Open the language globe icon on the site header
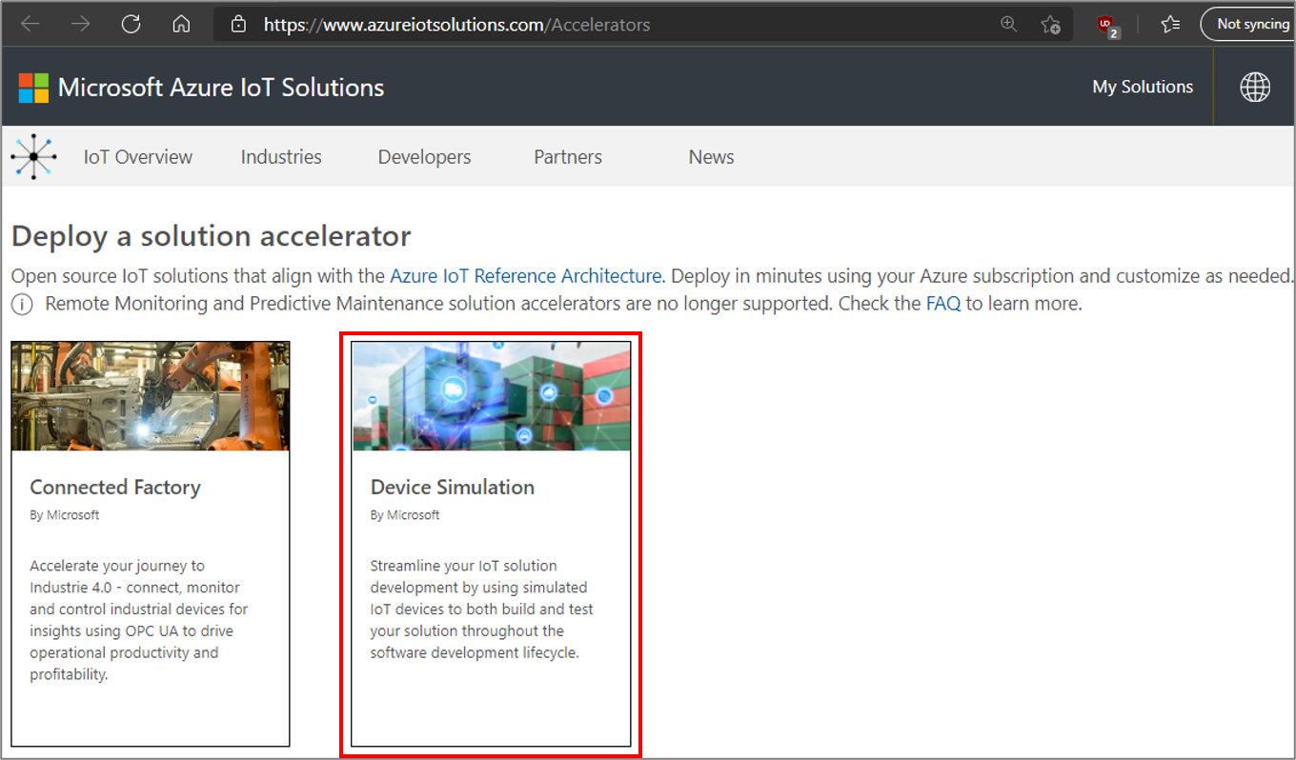Image resolution: width=1296 pixels, height=760 pixels. point(1255,87)
